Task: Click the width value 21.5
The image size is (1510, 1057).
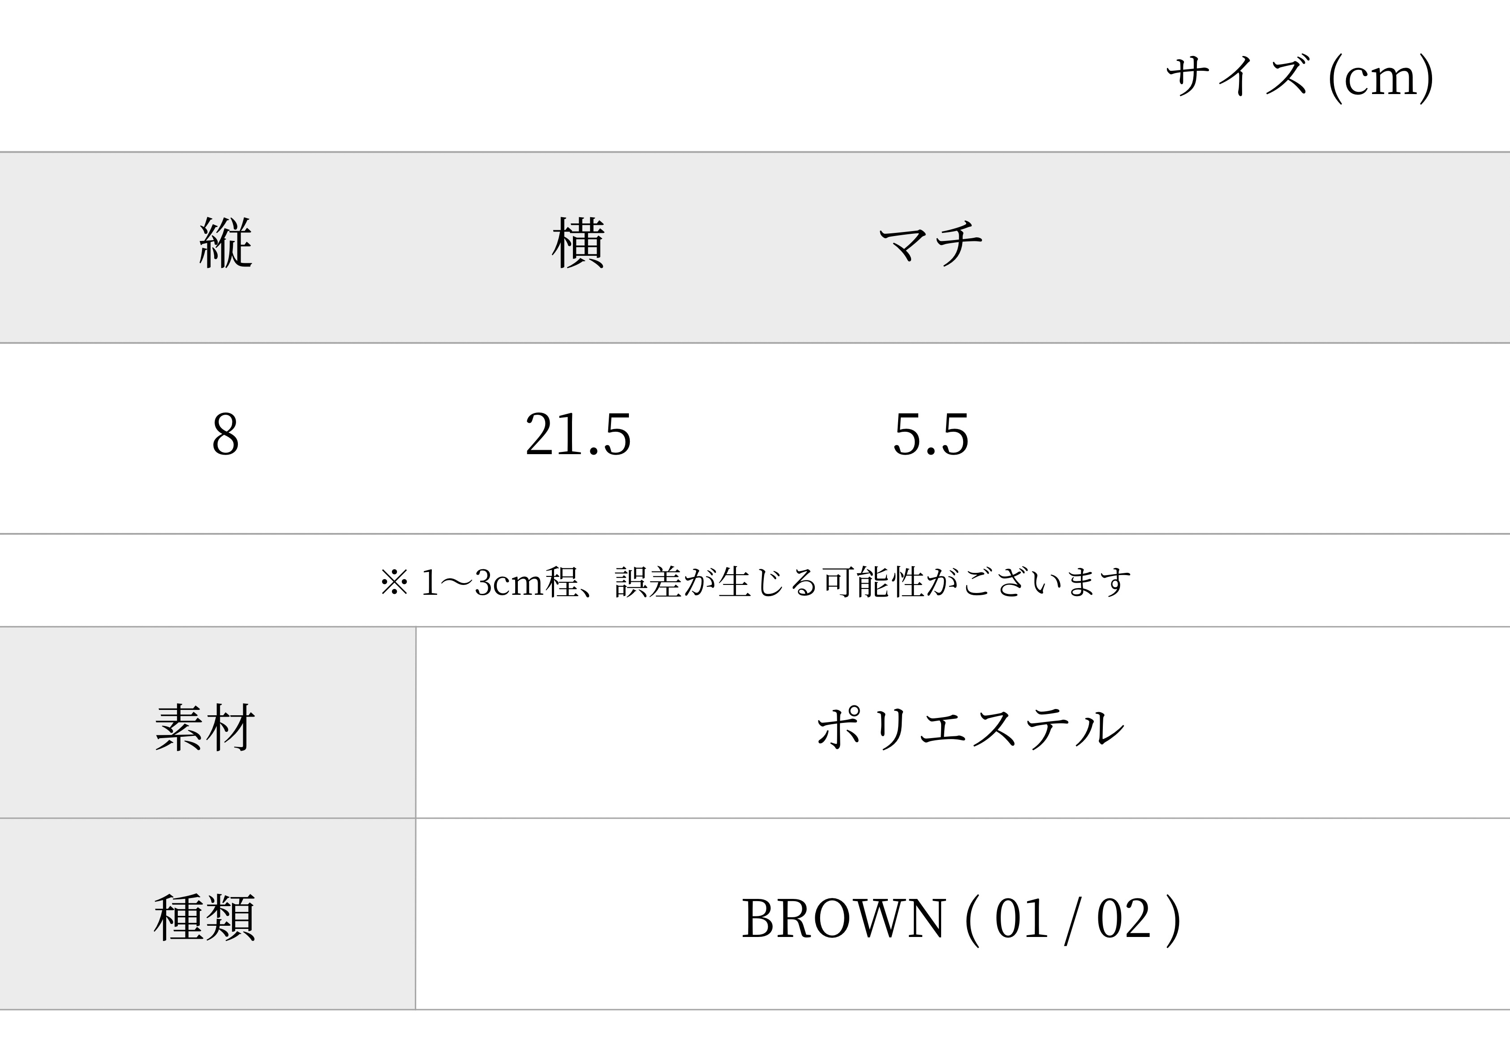Action: 578,435
